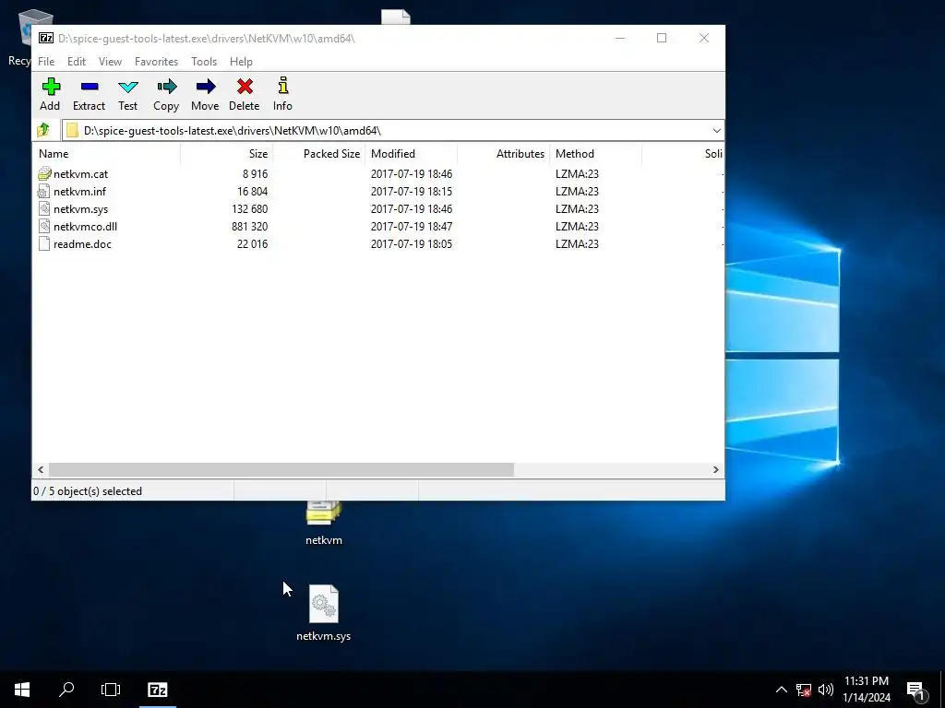This screenshot has width=945, height=708.
Task: Select the netkvm.inf file icon
Action: tap(43, 192)
